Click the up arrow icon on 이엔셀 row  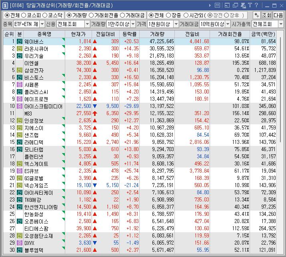click(x=95, y=63)
